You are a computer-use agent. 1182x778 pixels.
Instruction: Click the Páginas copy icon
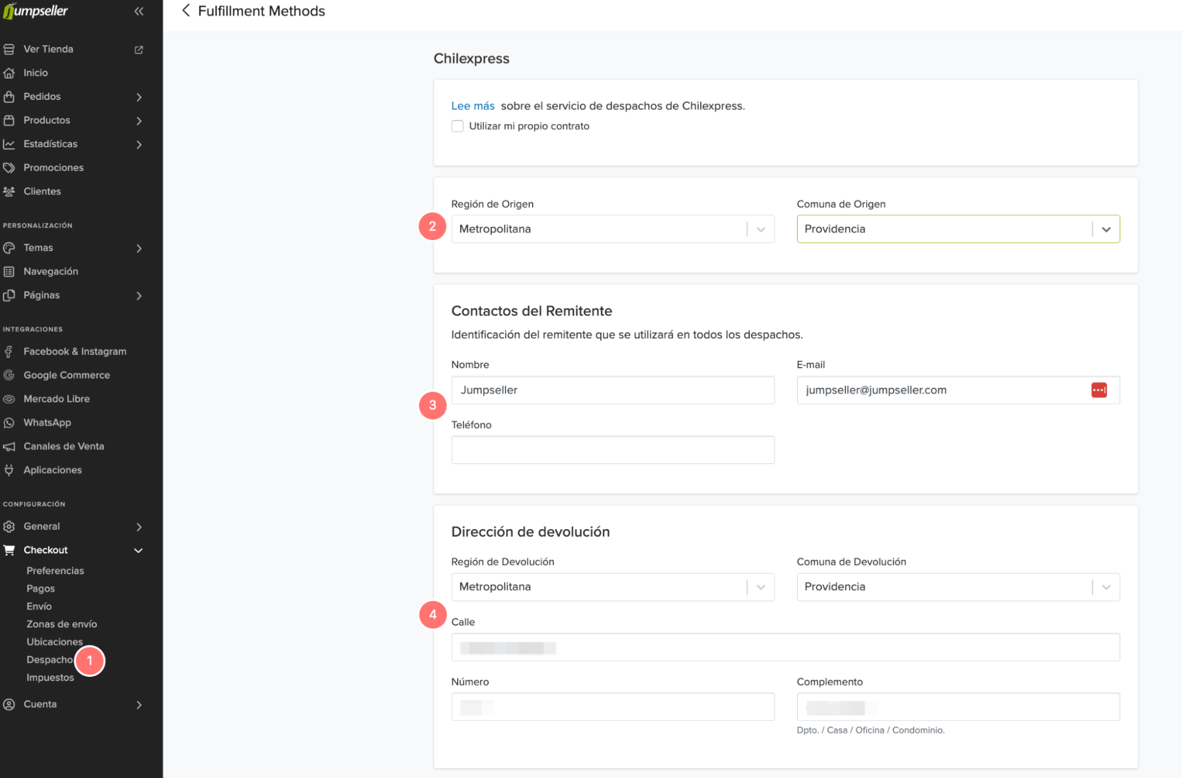pyautogui.click(x=9, y=295)
